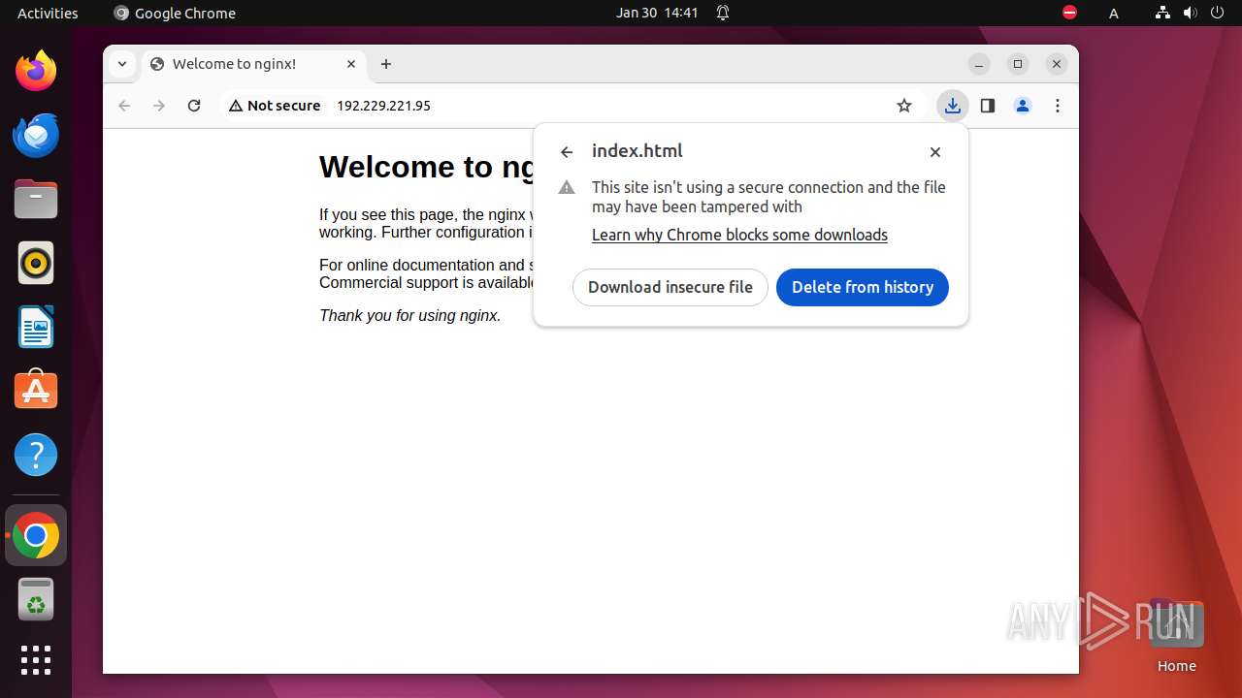The image size is (1242, 698).
Task: Close the Chrome window
Action: [x=1057, y=64]
